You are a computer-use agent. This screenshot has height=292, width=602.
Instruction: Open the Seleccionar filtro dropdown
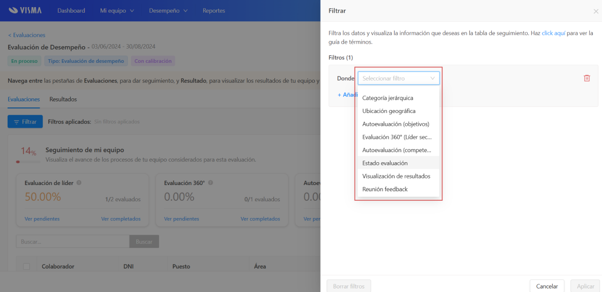pyautogui.click(x=398, y=78)
